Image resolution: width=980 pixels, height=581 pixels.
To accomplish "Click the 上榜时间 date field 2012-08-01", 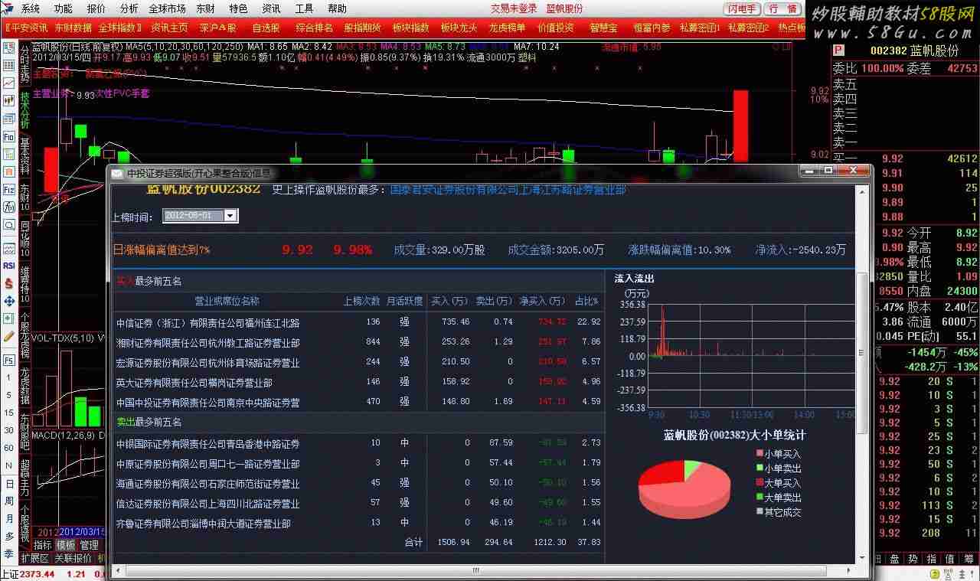I will pyautogui.click(x=194, y=216).
